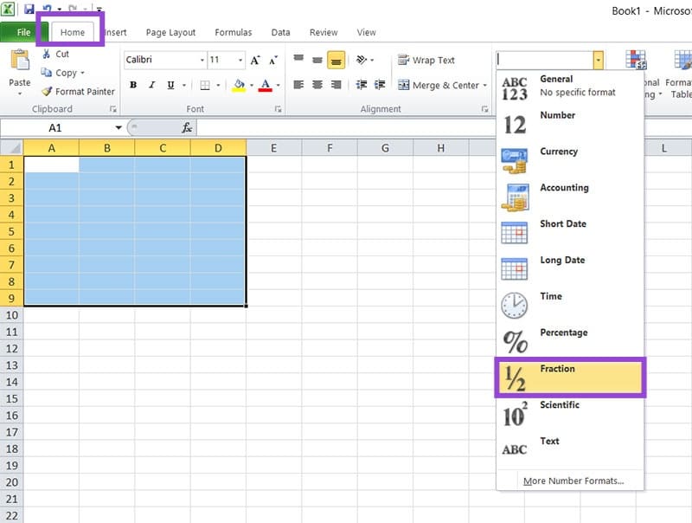Image resolution: width=692 pixels, height=523 pixels.
Task: Click the Cut scissors icon
Action: click(47, 54)
